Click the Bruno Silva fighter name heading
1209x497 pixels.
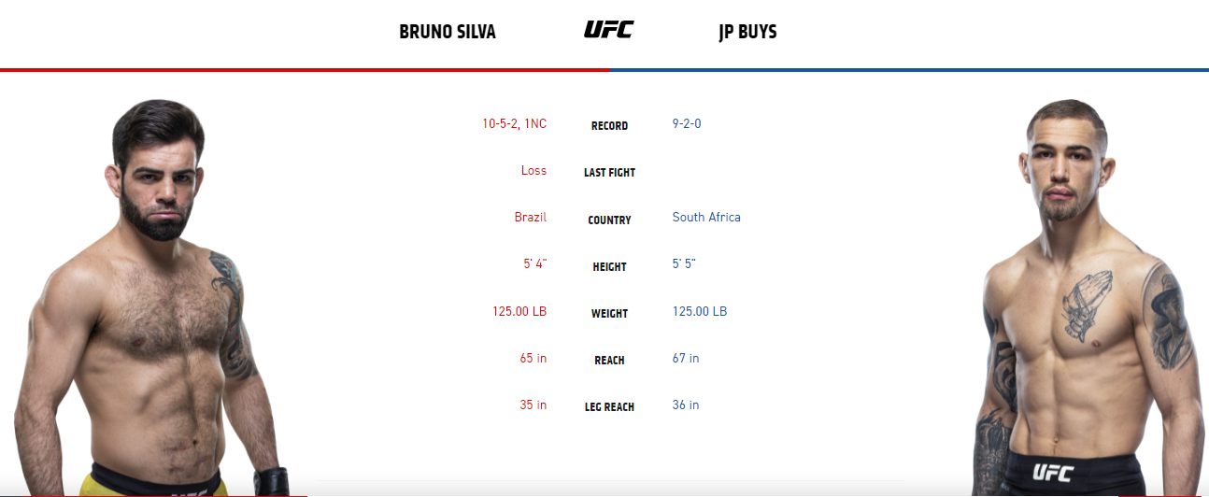click(447, 32)
